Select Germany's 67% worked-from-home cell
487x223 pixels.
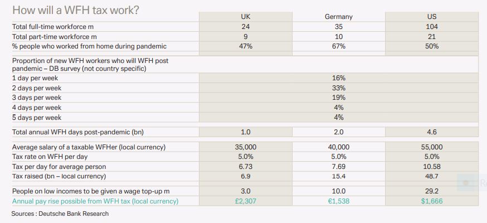click(339, 46)
